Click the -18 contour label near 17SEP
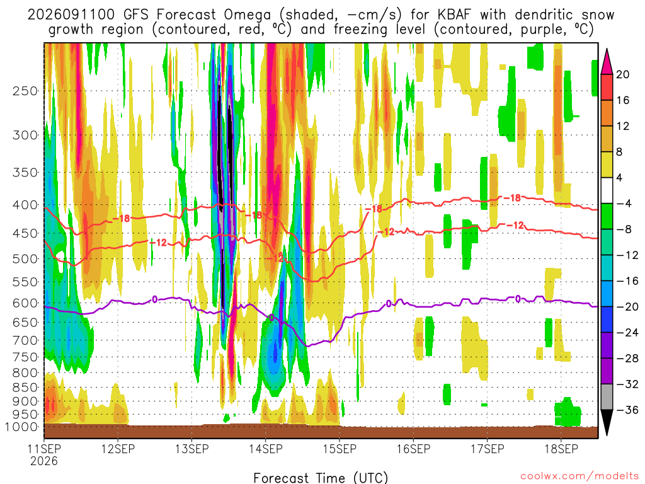The image size is (645, 484). coord(512,198)
